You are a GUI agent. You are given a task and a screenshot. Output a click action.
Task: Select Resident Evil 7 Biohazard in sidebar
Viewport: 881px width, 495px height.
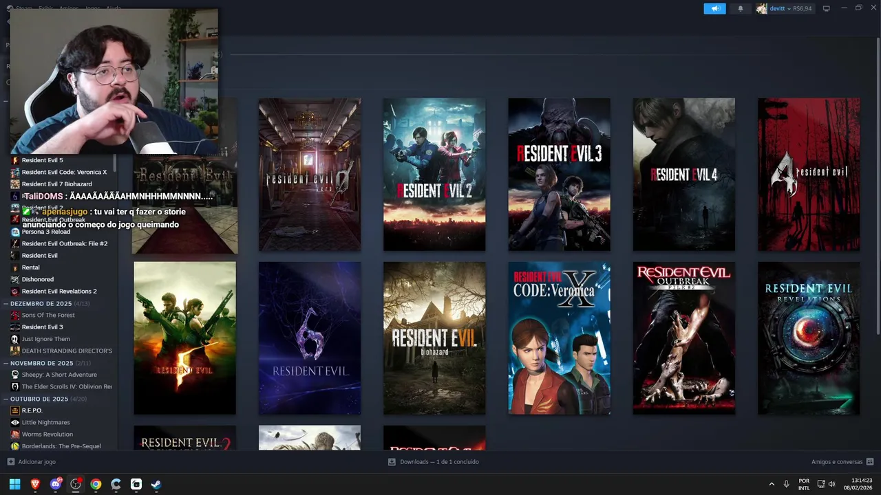(56, 184)
